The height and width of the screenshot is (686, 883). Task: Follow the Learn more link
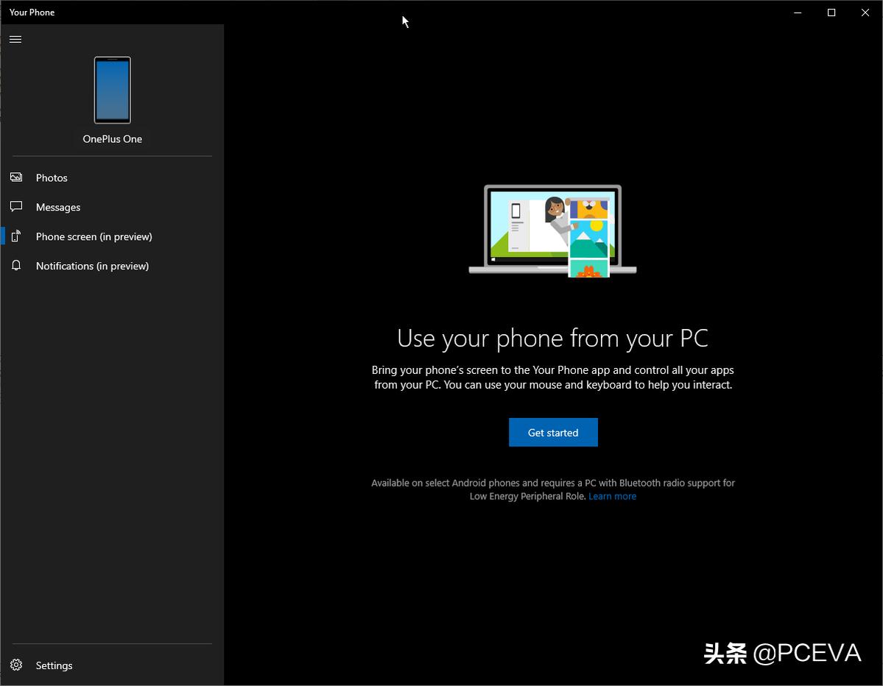[612, 496]
